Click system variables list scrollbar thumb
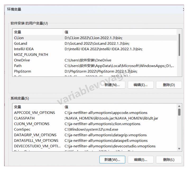The image size is (188, 171). tap(179, 112)
